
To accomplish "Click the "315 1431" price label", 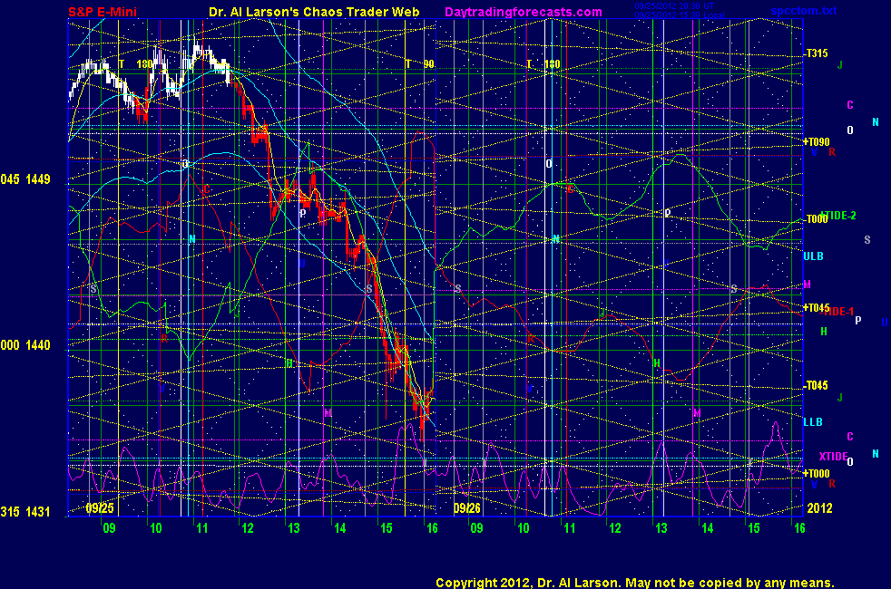I will click(x=25, y=512).
